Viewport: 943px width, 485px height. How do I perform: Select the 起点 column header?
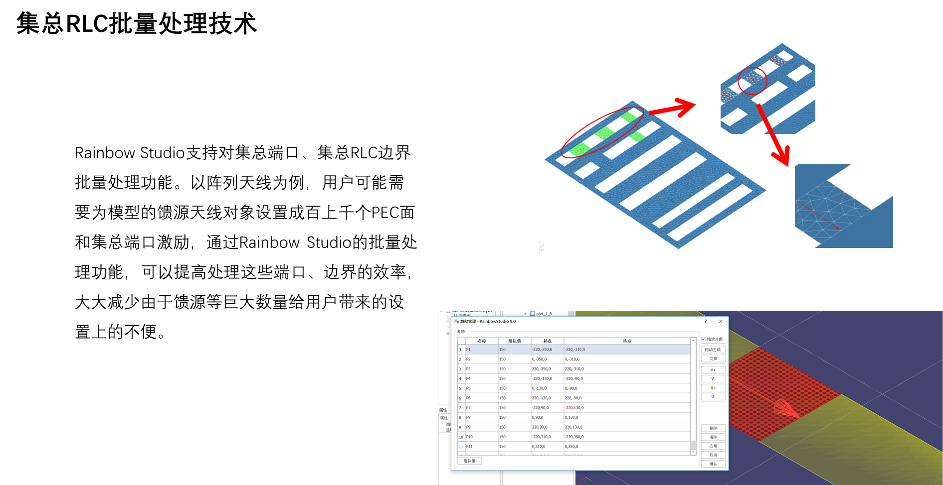pos(548,341)
